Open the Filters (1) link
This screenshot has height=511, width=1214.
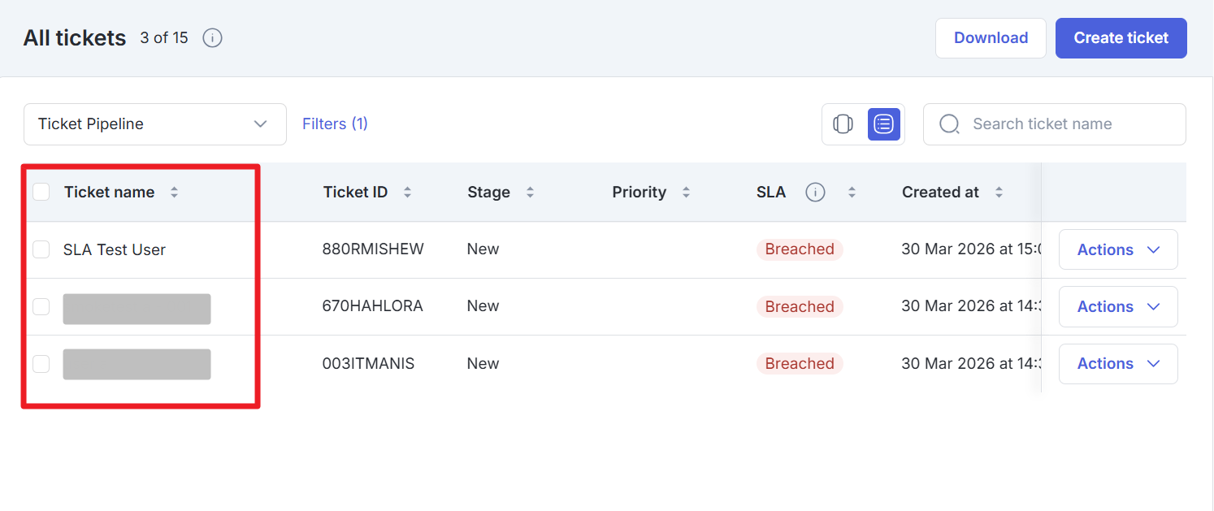click(335, 124)
